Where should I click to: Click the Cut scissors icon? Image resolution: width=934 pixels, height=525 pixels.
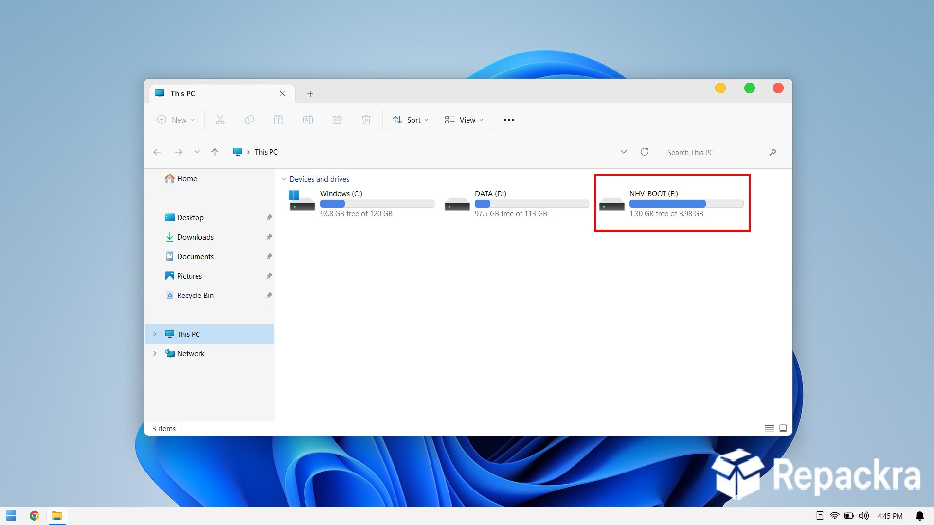(x=220, y=120)
